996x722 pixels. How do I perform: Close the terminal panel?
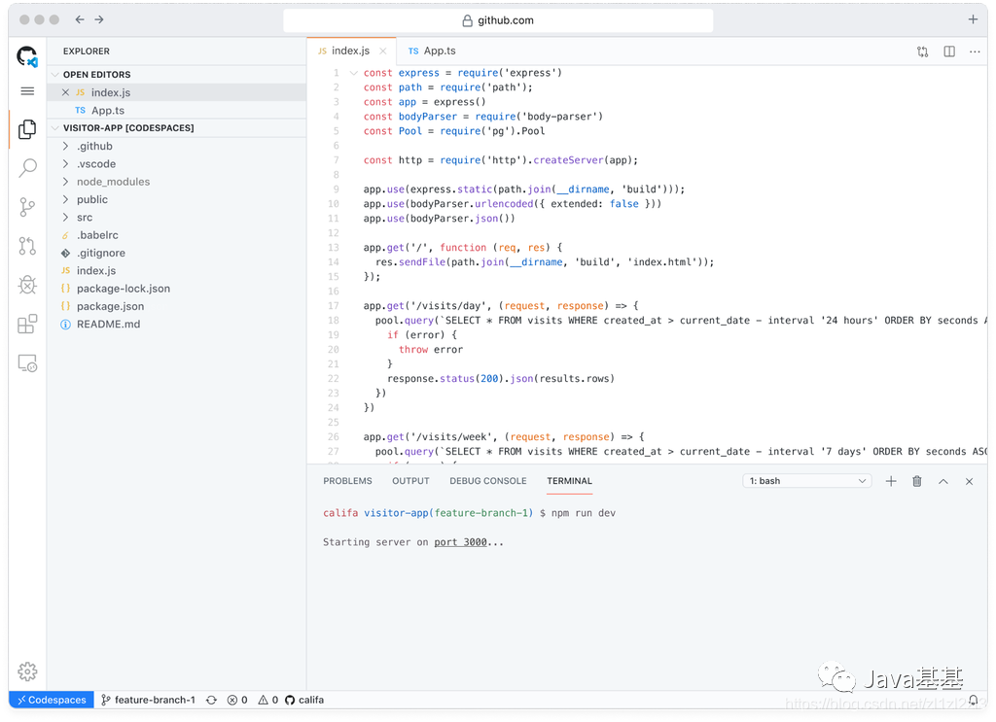(969, 482)
